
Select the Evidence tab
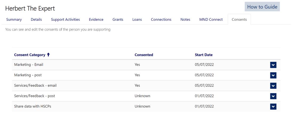[96, 19]
